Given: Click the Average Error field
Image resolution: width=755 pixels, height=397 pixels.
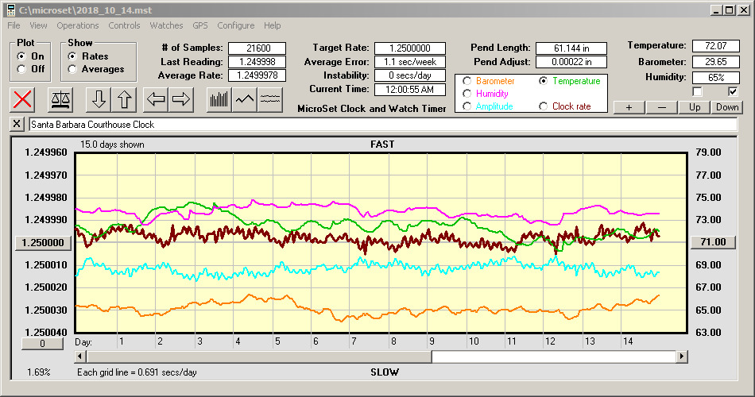Looking at the screenshot, I should (410, 62).
